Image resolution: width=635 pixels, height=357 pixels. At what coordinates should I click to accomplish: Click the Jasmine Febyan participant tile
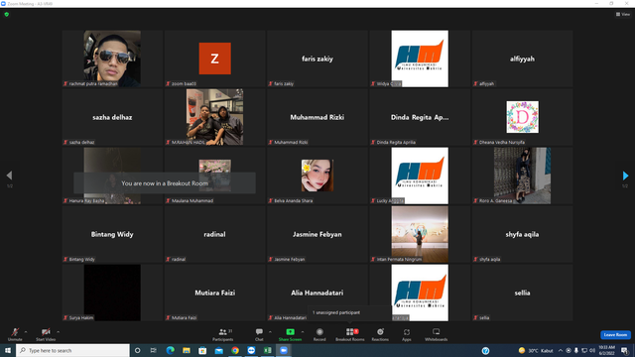tap(317, 234)
